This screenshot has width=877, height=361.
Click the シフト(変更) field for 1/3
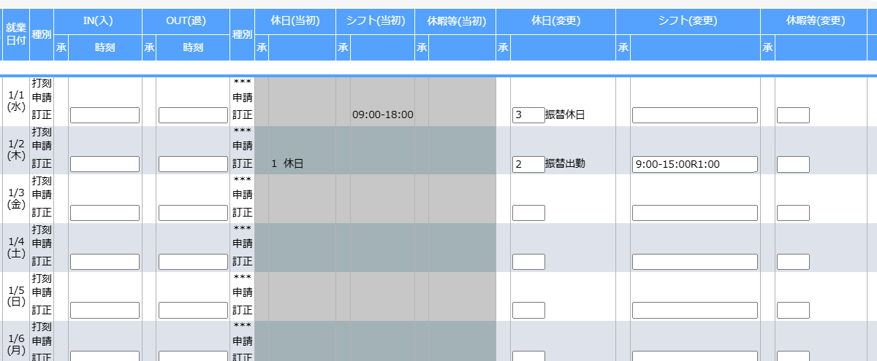(x=694, y=213)
